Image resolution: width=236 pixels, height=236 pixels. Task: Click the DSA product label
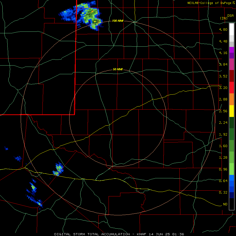point(230,16)
